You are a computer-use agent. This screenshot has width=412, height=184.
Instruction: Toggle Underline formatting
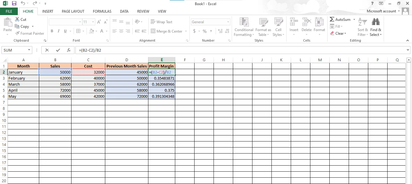pyautogui.click(x=65, y=31)
